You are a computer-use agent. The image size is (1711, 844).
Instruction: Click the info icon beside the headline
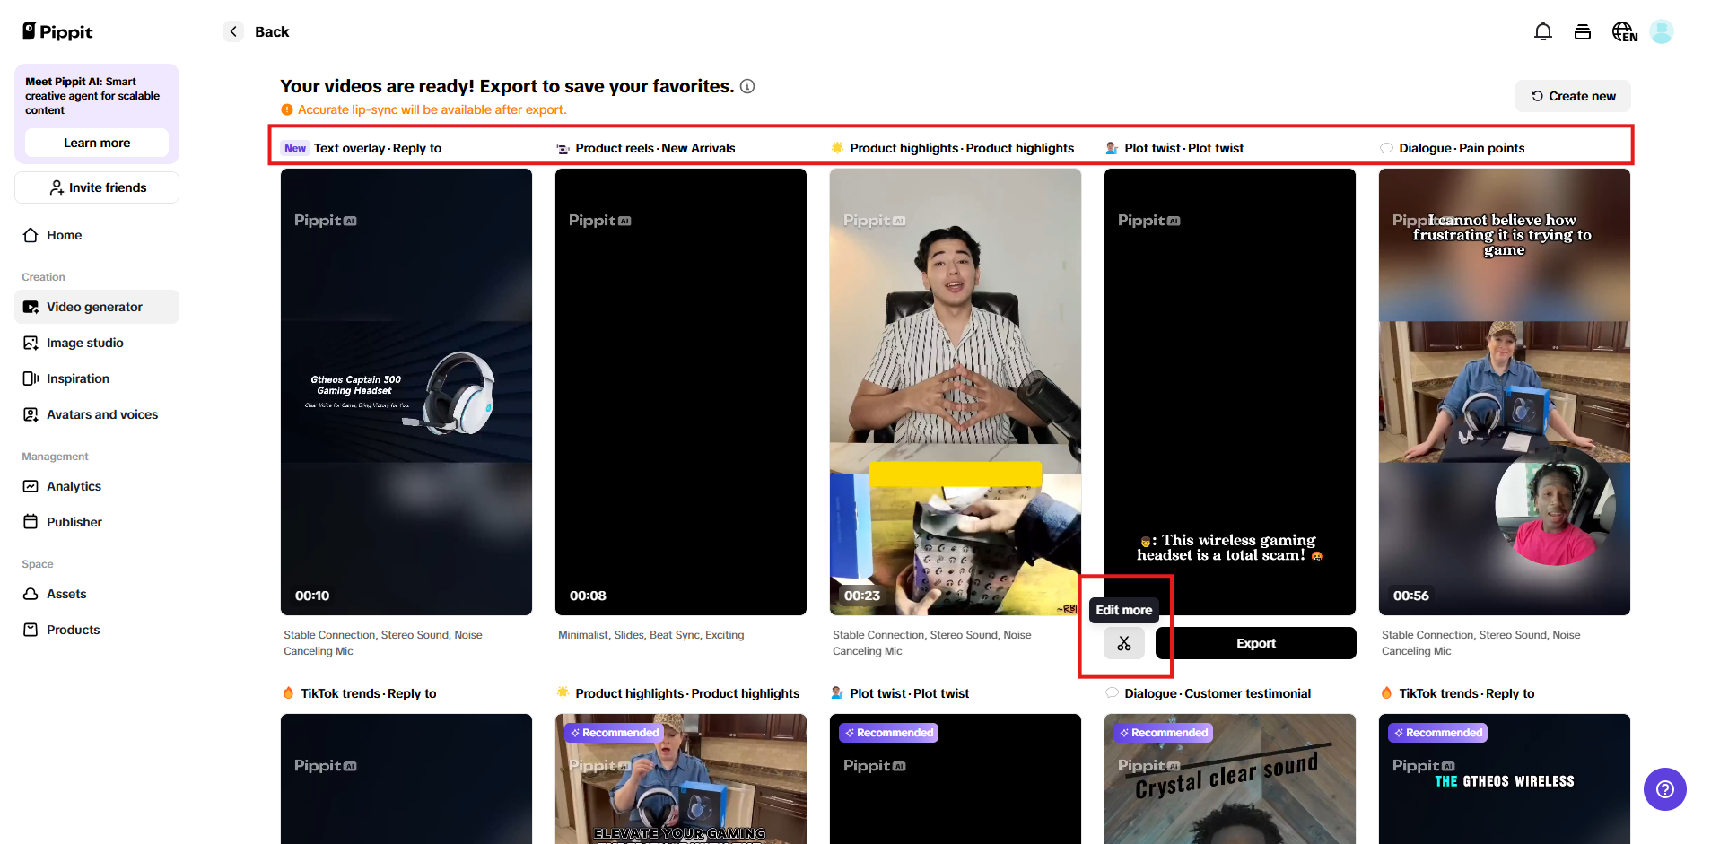pos(747,86)
